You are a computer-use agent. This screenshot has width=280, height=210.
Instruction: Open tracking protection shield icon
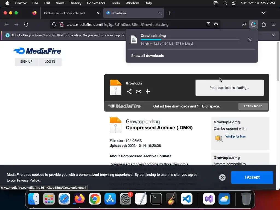pos(54,24)
